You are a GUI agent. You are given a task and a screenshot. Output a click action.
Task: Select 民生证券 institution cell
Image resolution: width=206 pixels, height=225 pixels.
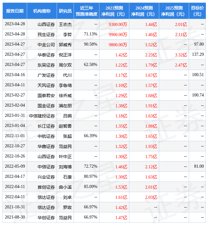point(42,35)
